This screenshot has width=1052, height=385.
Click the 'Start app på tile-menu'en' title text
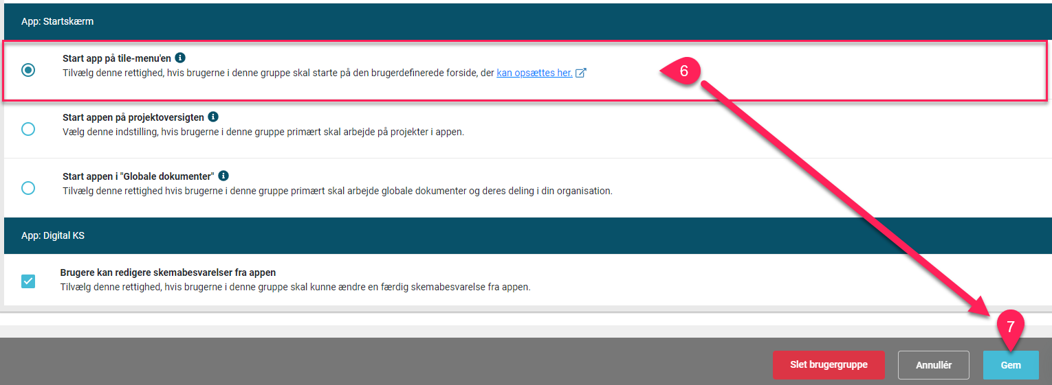(x=117, y=59)
